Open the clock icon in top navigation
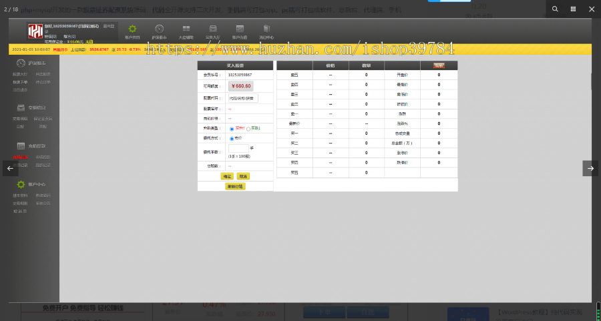 point(158,29)
